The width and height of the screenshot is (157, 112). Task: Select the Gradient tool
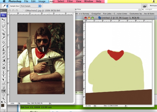coord(3,60)
